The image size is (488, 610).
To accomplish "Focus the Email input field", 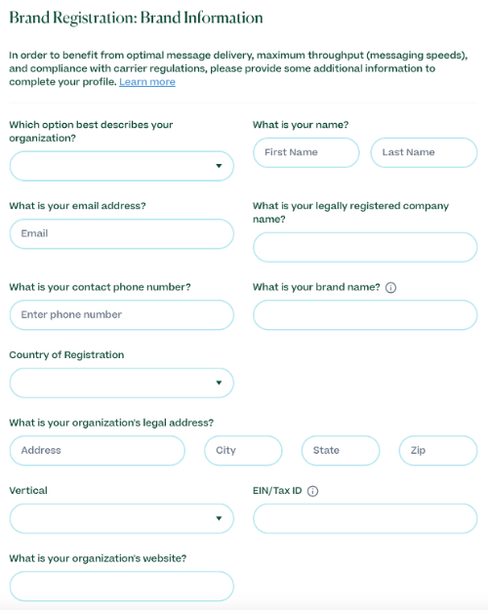I will click(x=121, y=234).
